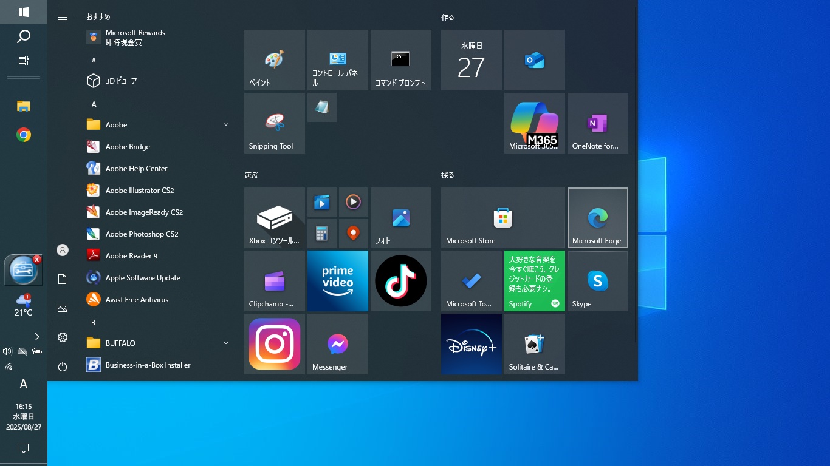Jump to the letter B section header

[x=94, y=323]
